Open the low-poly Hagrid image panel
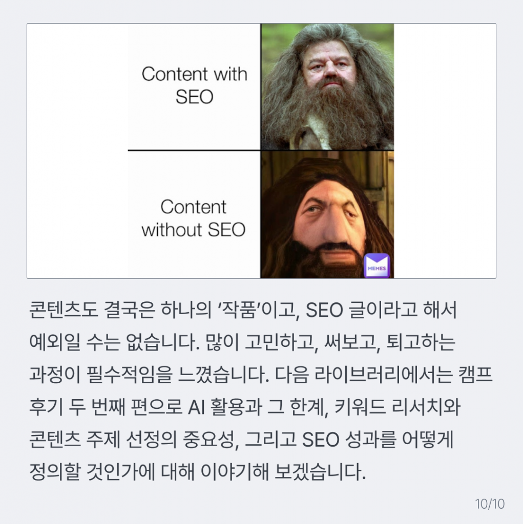This screenshot has height=524, width=523. coord(327,214)
